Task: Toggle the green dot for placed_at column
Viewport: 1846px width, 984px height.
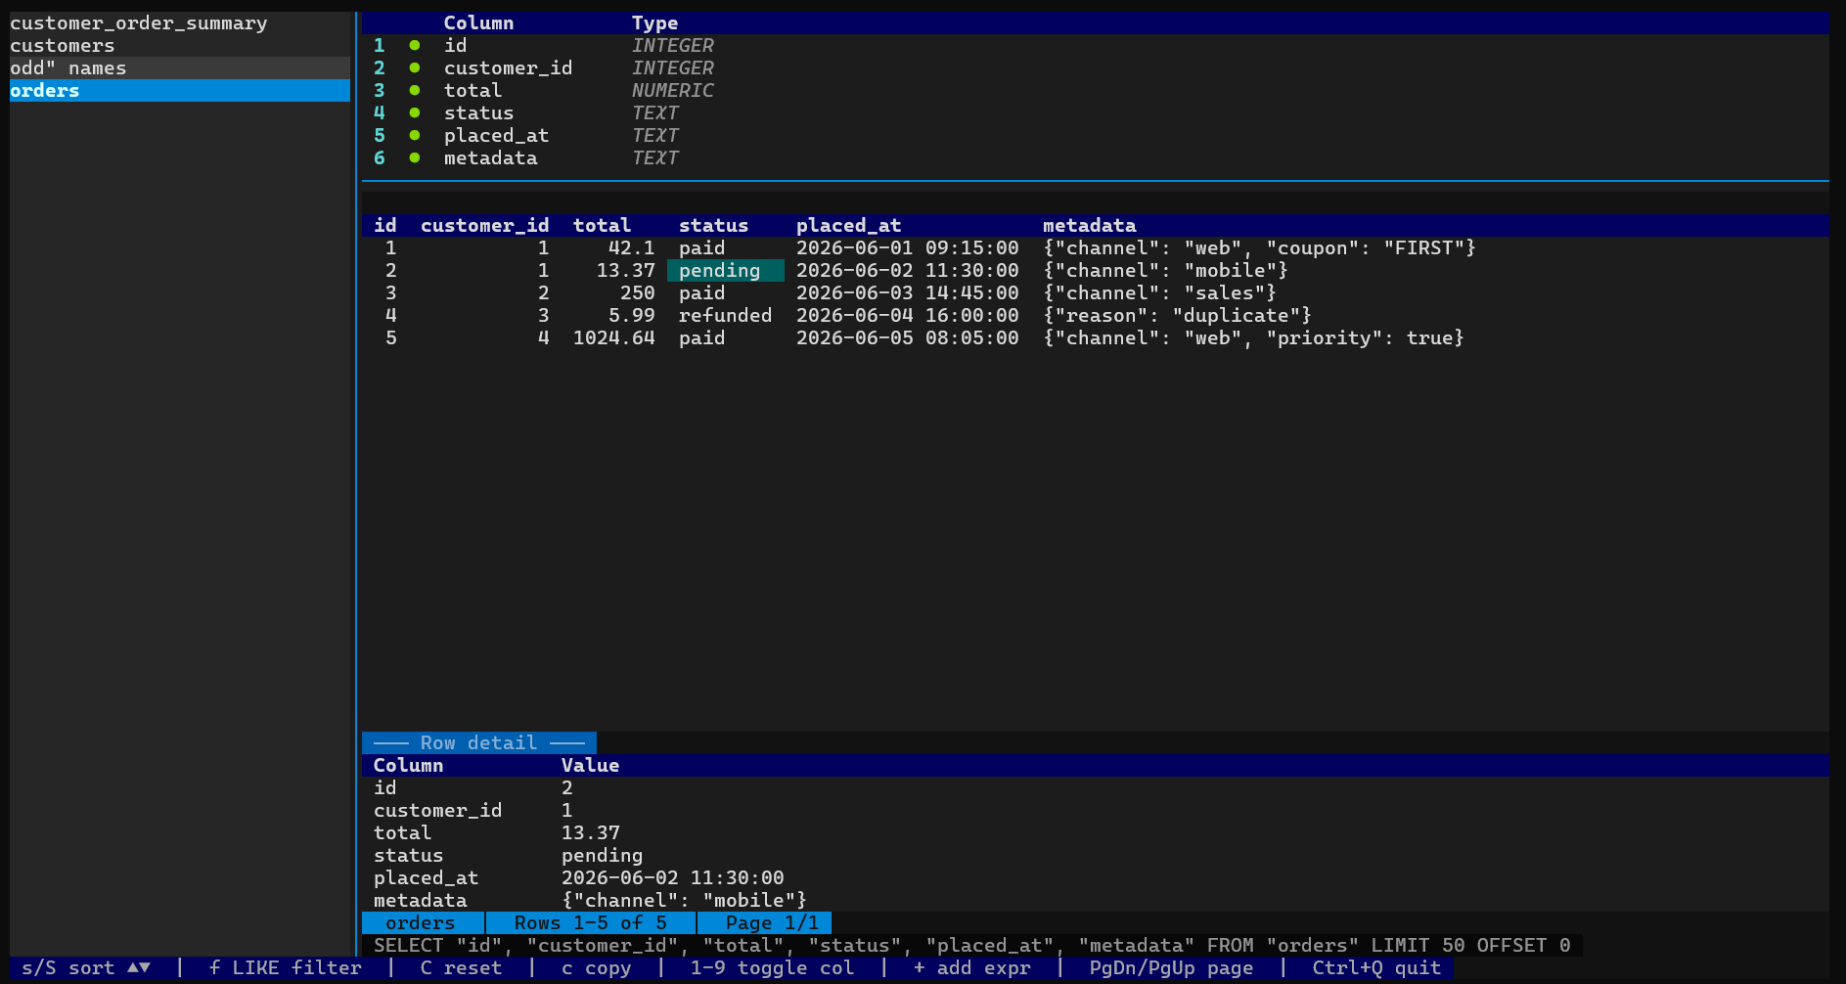Action: point(415,135)
